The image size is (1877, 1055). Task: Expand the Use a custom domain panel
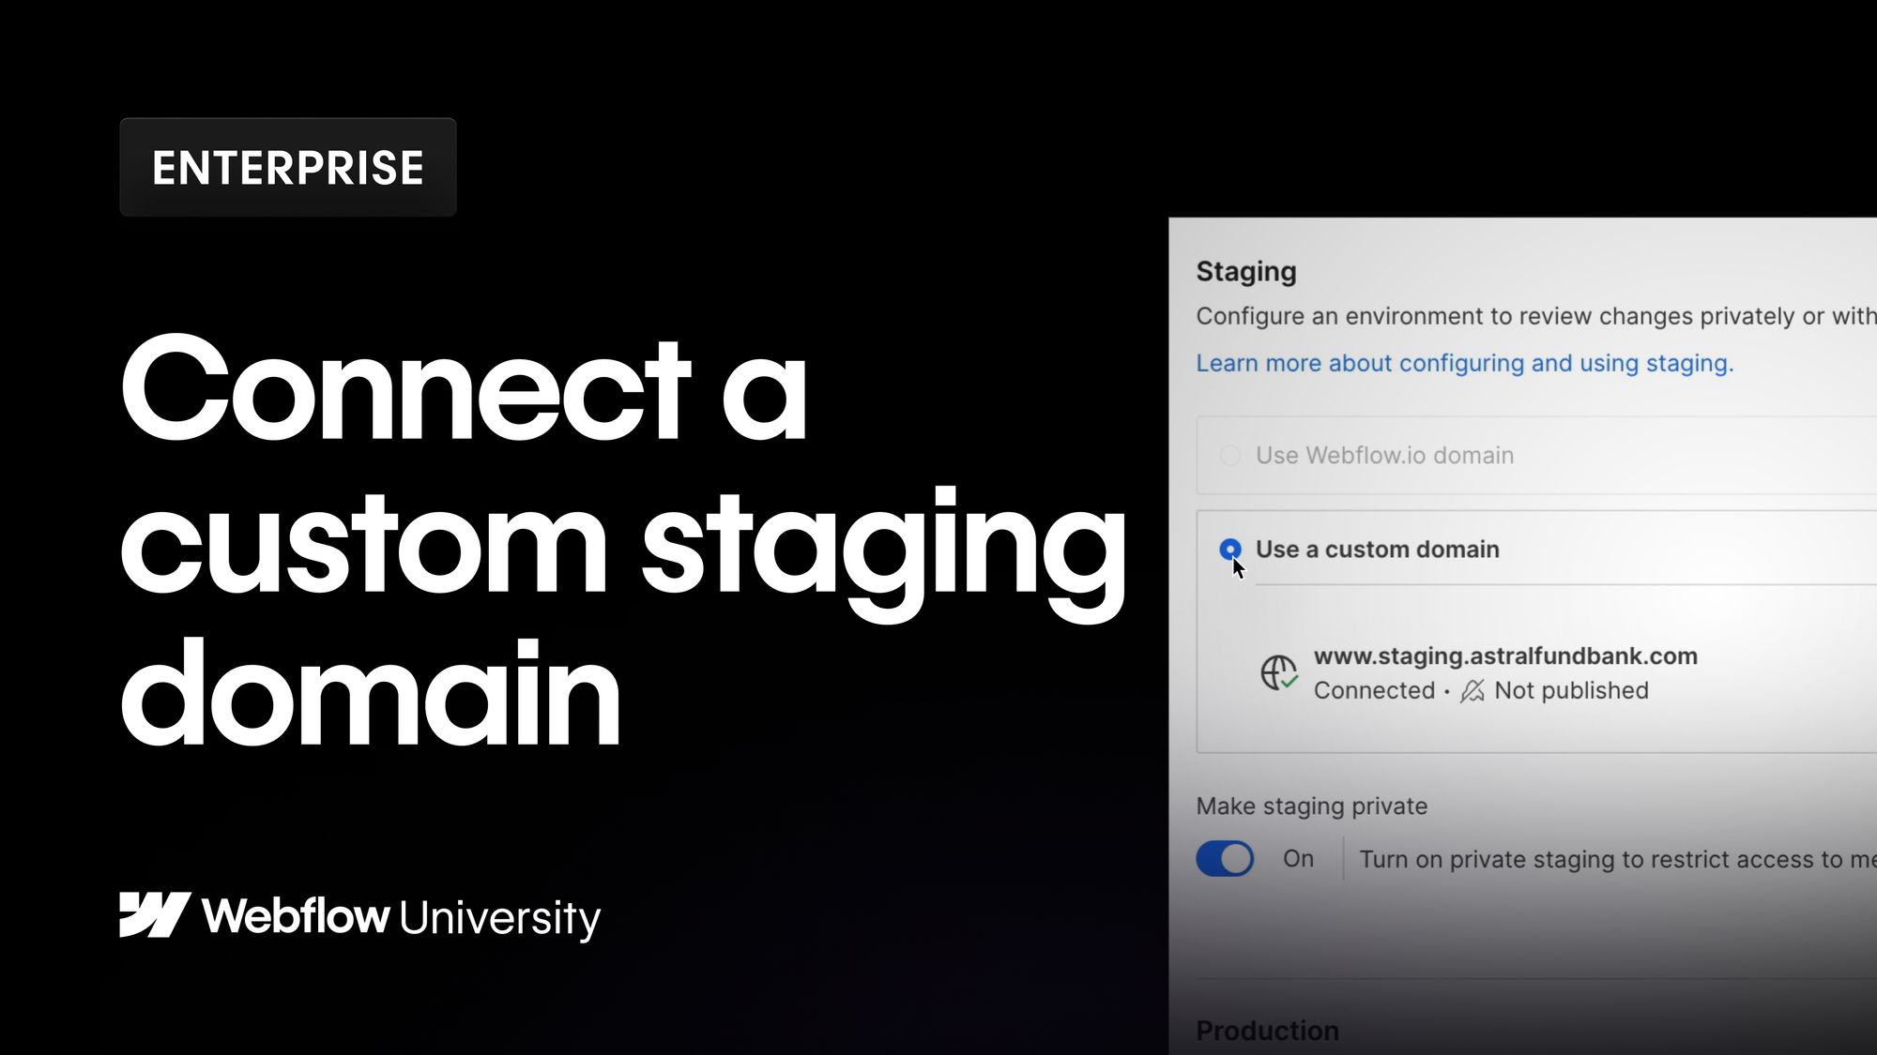tap(1378, 550)
